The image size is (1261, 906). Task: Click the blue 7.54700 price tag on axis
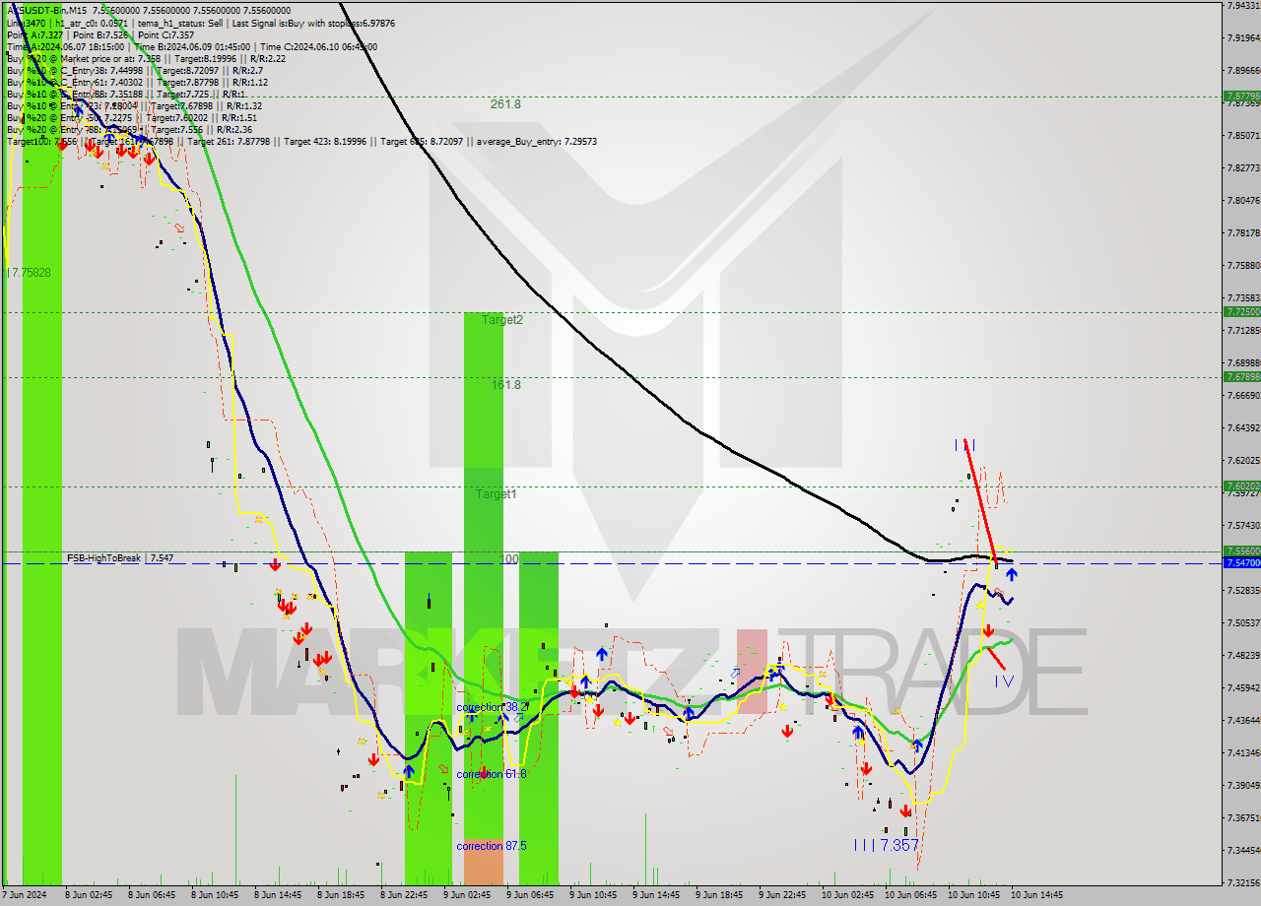(x=1240, y=562)
